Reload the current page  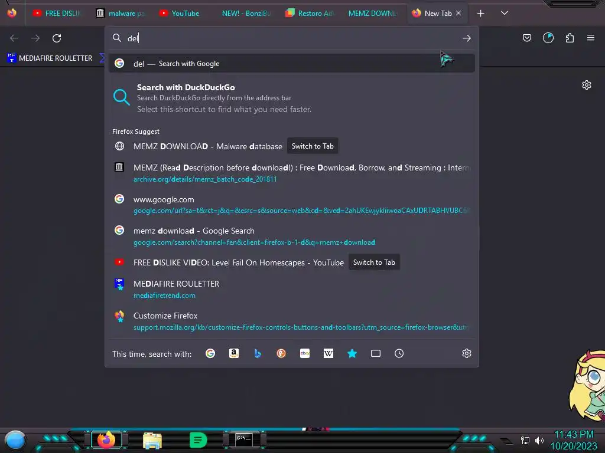coord(57,38)
